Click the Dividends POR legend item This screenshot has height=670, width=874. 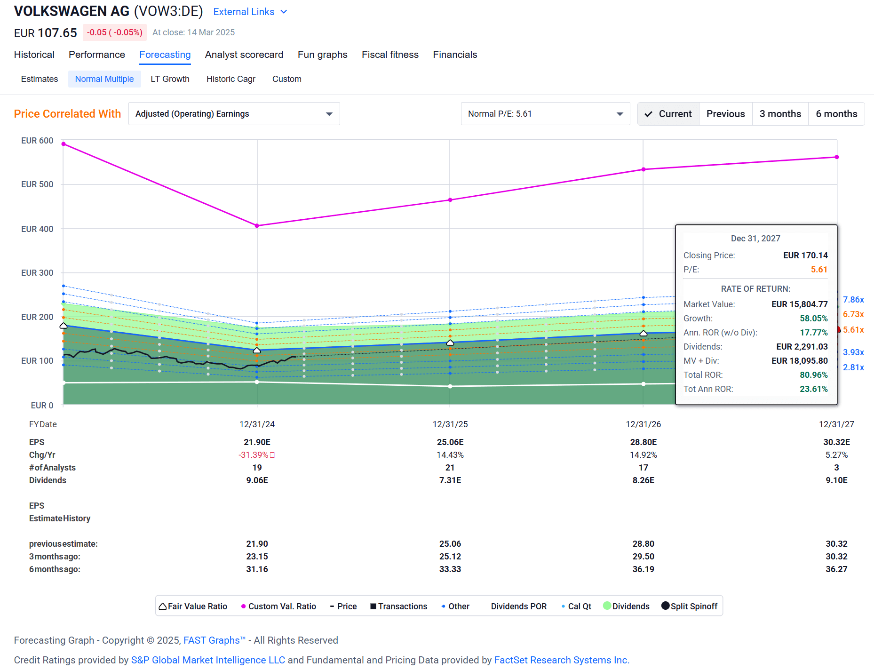tap(518, 606)
